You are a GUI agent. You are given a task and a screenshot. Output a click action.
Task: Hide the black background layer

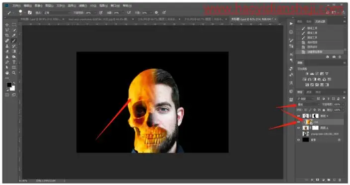tap(298, 140)
